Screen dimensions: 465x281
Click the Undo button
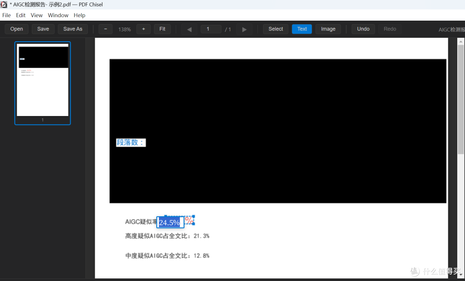(363, 29)
